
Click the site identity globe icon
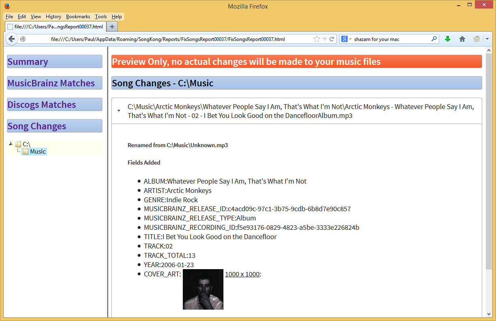tap(23, 39)
